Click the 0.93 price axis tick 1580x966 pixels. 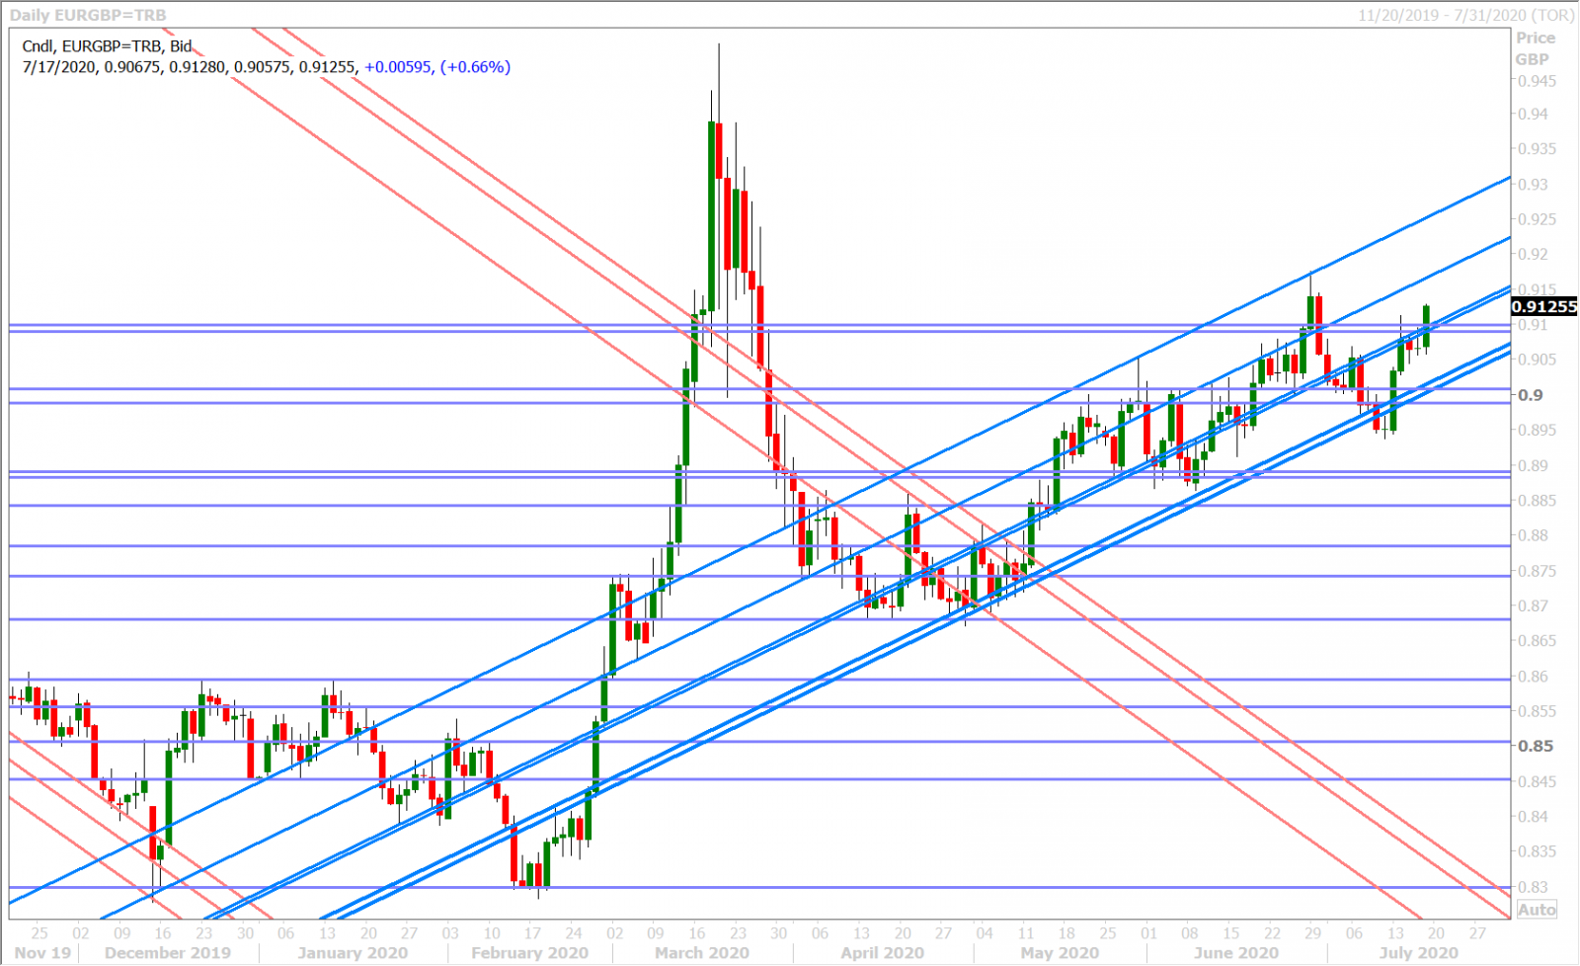point(1534,185)
